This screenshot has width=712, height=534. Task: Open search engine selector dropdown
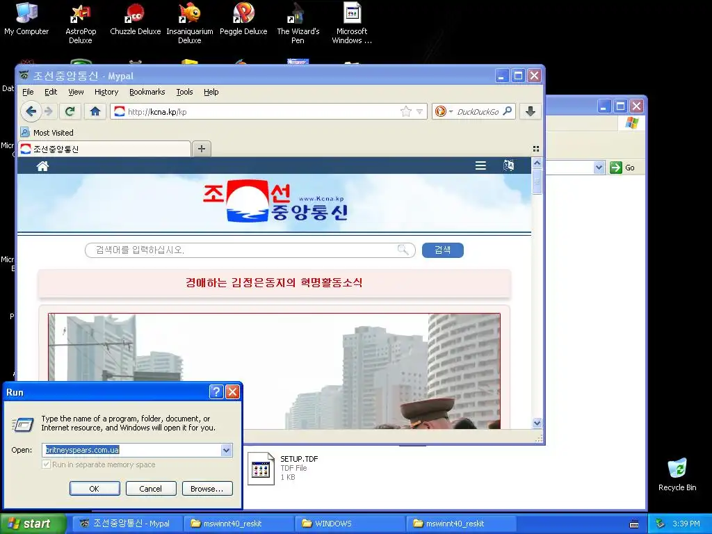click(451, 111)
